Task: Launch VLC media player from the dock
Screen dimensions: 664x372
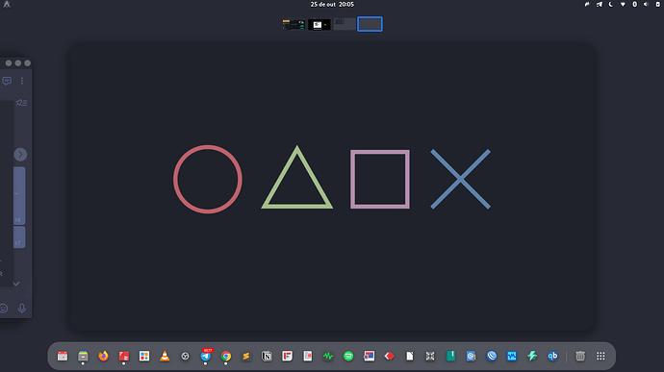Action: tap(165, 356)
